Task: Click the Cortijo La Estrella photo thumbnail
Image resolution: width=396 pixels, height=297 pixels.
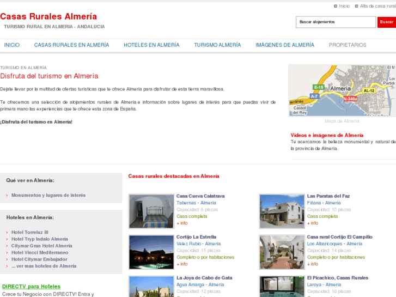Action: coord(151,252)
